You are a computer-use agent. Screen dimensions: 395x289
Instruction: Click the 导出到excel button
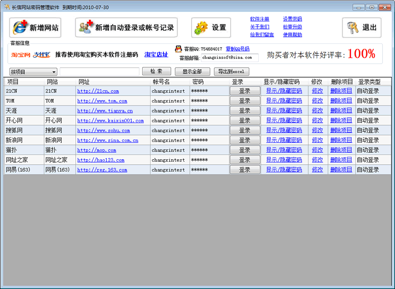click(x=232, y=72)
